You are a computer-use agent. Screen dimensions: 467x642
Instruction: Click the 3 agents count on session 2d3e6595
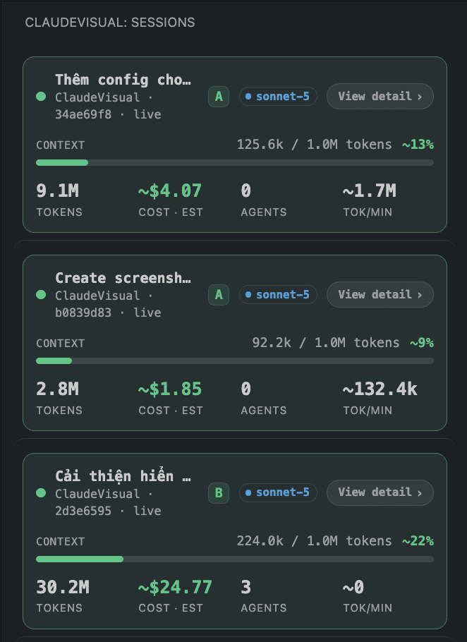245,587
